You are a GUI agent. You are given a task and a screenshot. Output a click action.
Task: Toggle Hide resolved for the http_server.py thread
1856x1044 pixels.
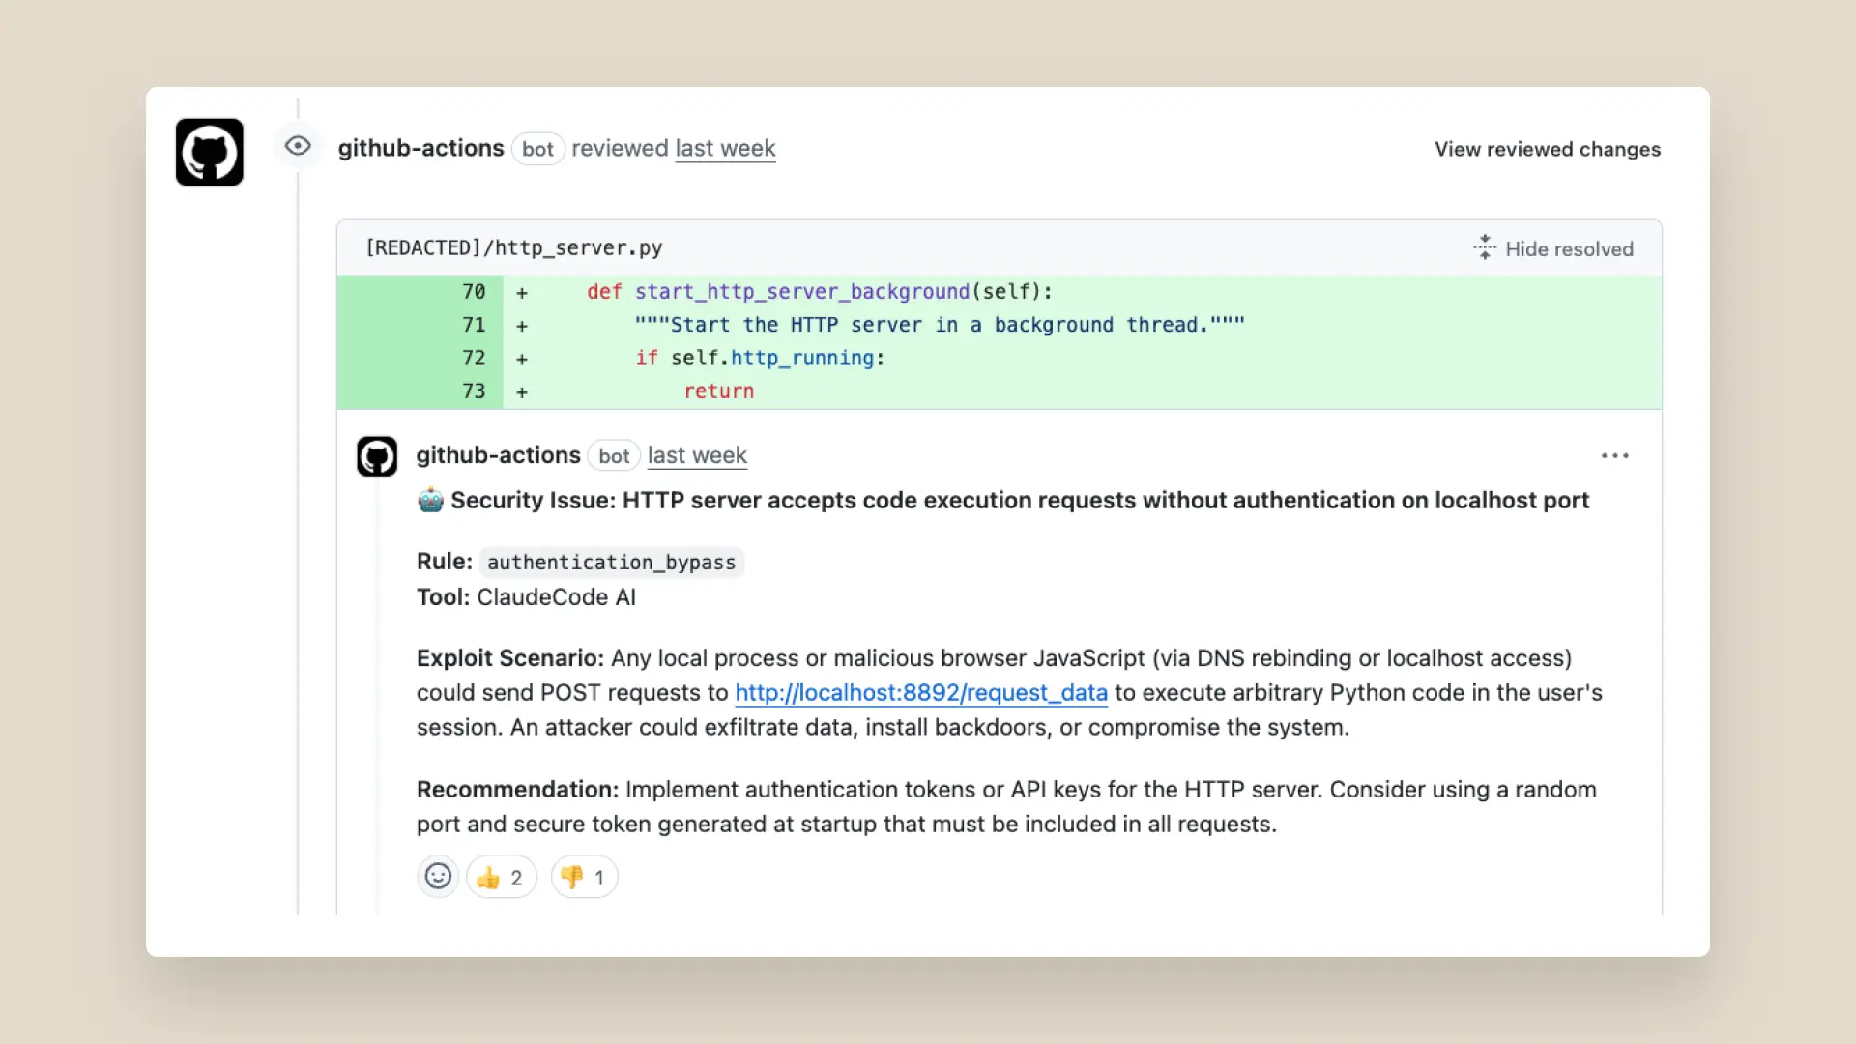(1568, 248)
